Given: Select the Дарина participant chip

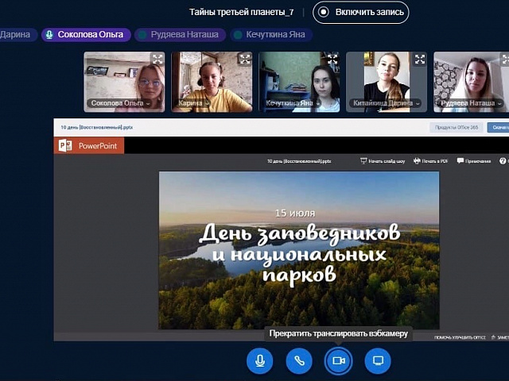Looking at the screenshot, I should tap(17, 35).
